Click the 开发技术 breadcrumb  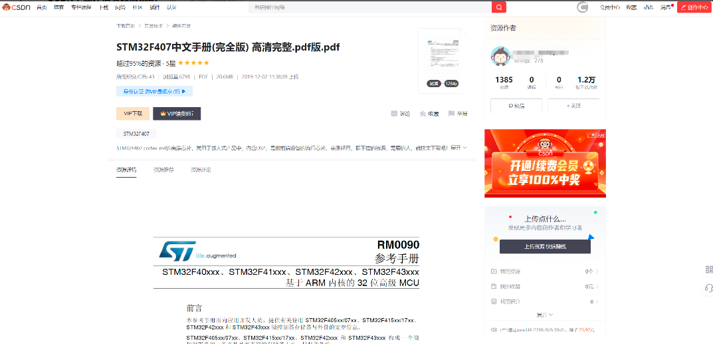point(153,26)
